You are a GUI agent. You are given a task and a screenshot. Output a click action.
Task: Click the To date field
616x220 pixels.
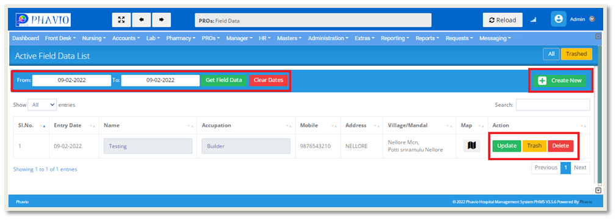(161, 80)
